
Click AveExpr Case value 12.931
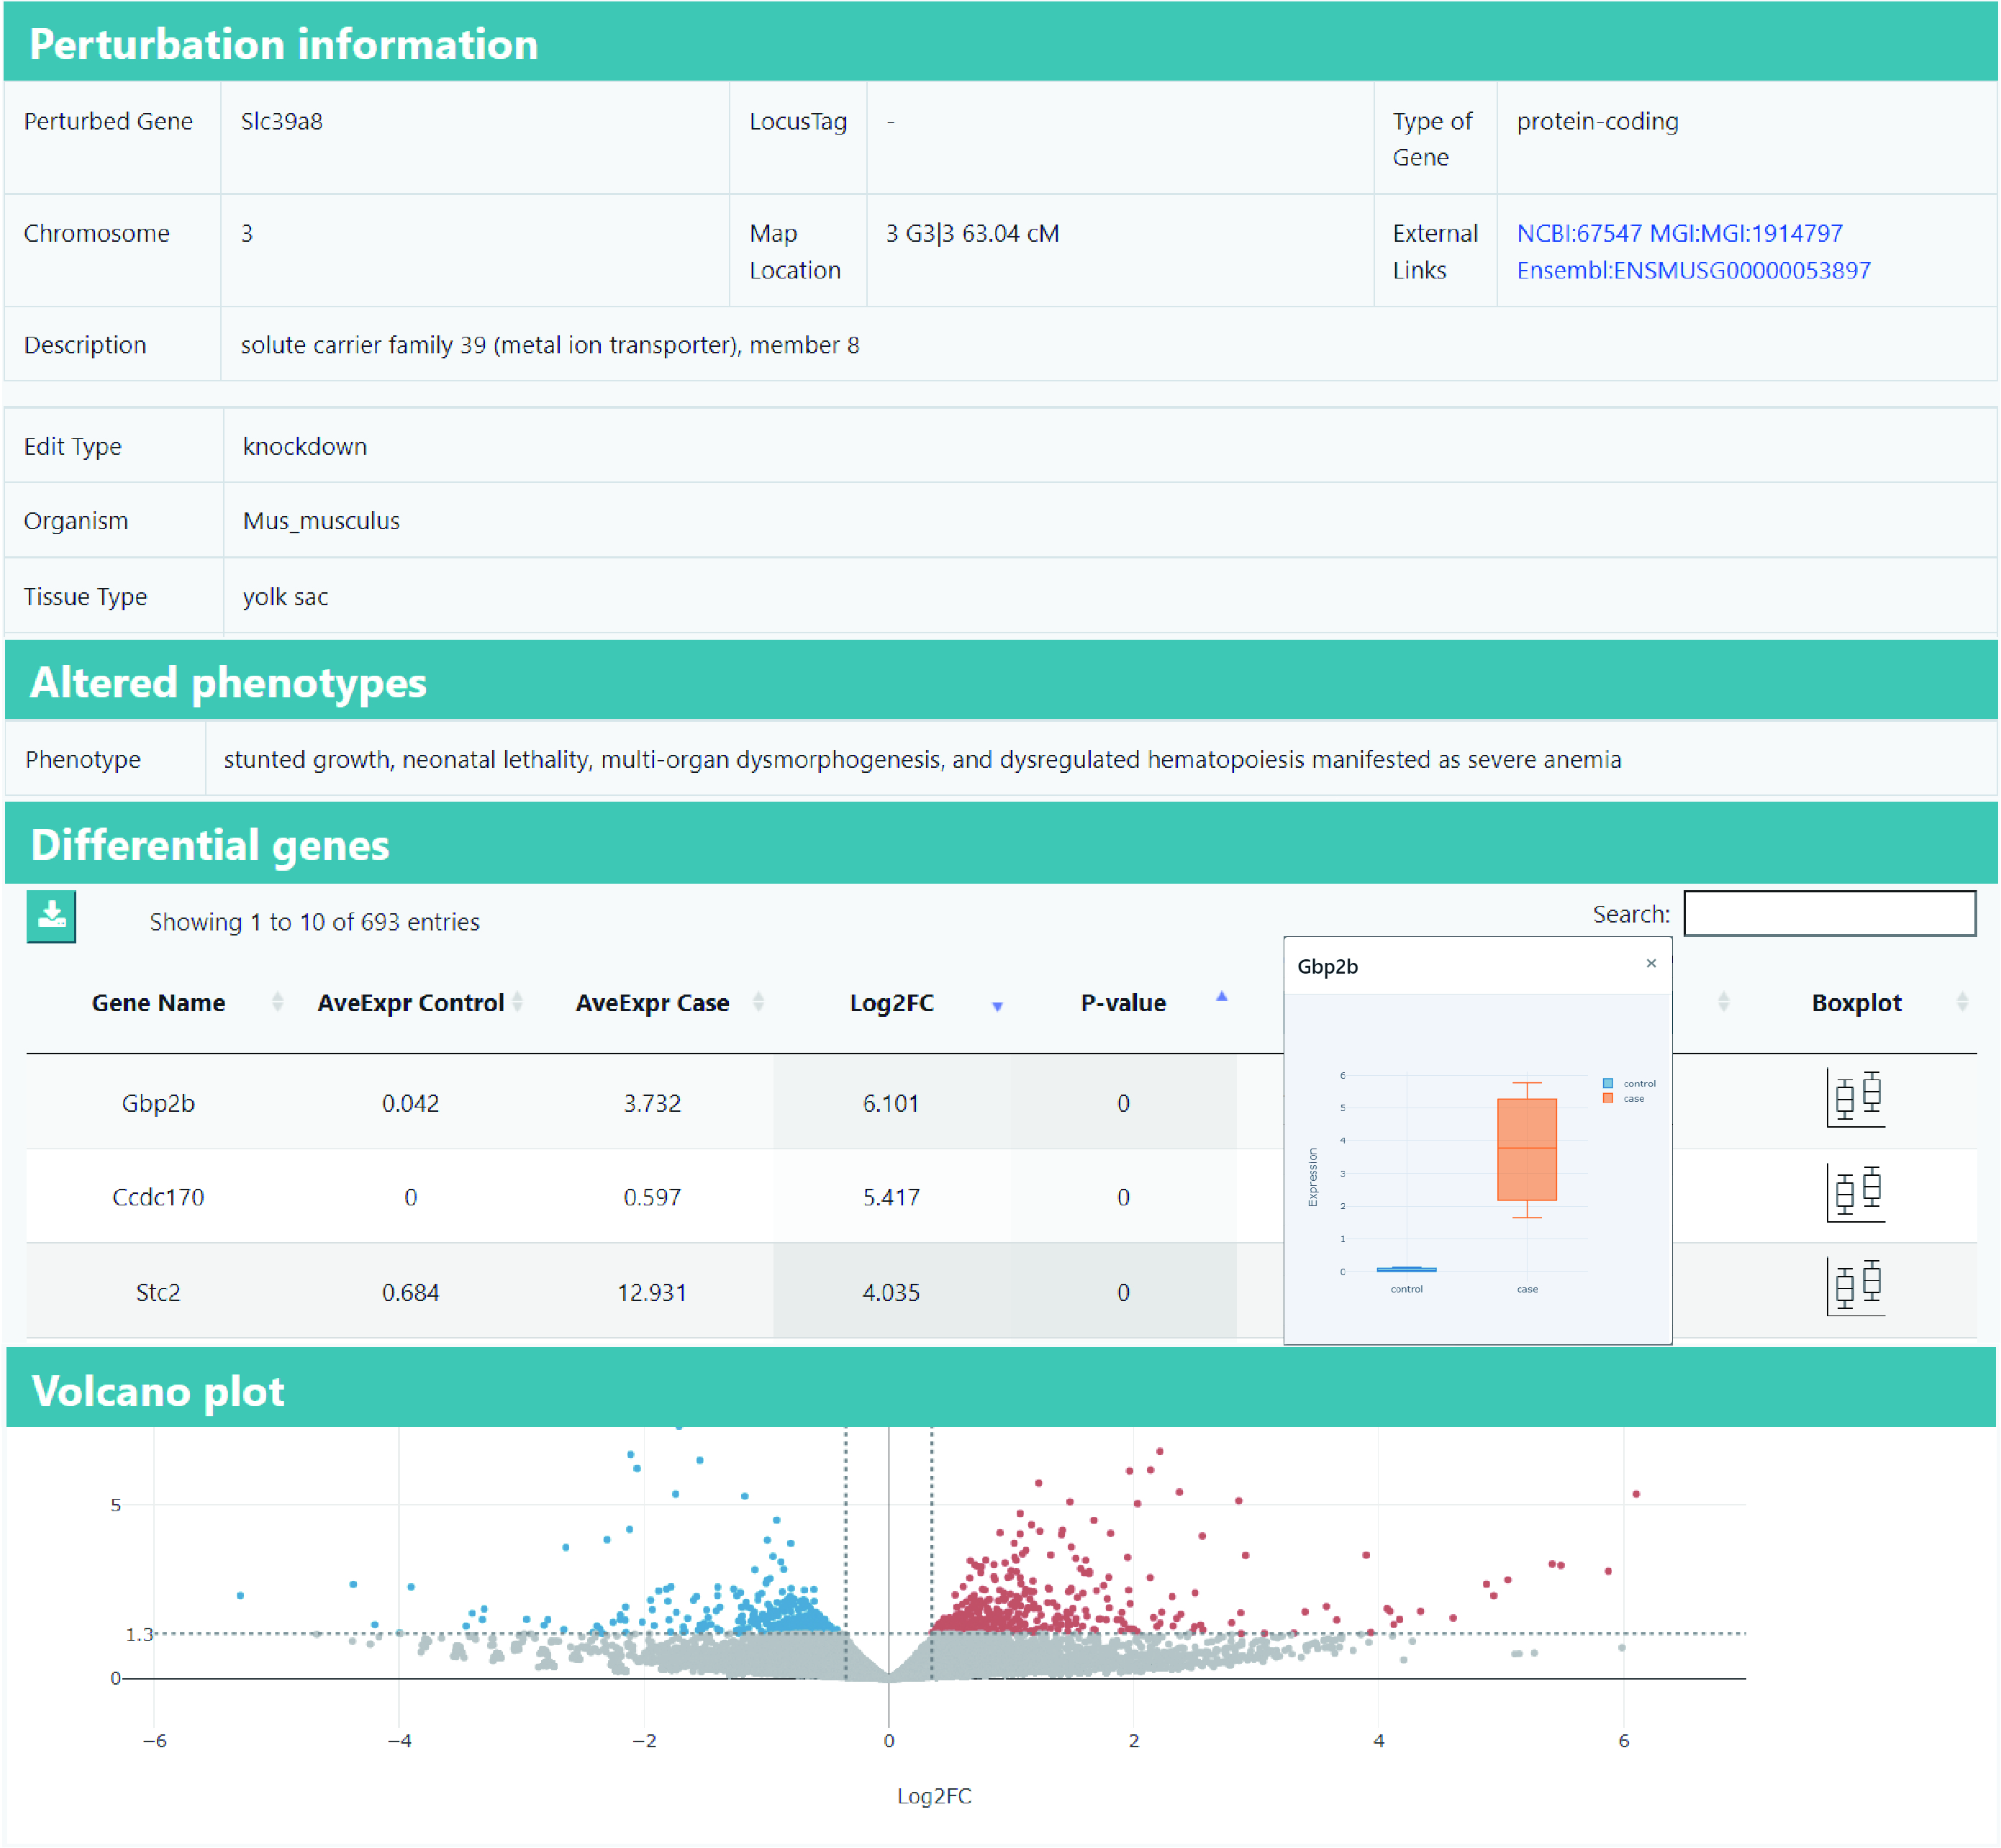tap(652, 1292)
